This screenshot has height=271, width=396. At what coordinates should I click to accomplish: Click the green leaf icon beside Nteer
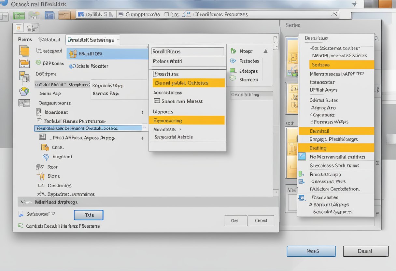click(233, 51)
